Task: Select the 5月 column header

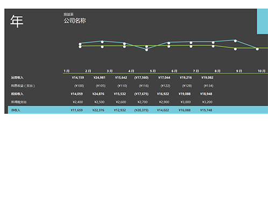Action: tap(153, 71)
